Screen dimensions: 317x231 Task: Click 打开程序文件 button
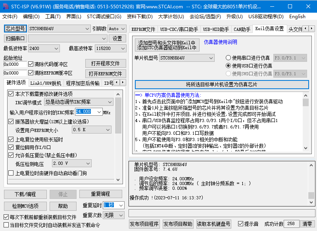point(105,64)
